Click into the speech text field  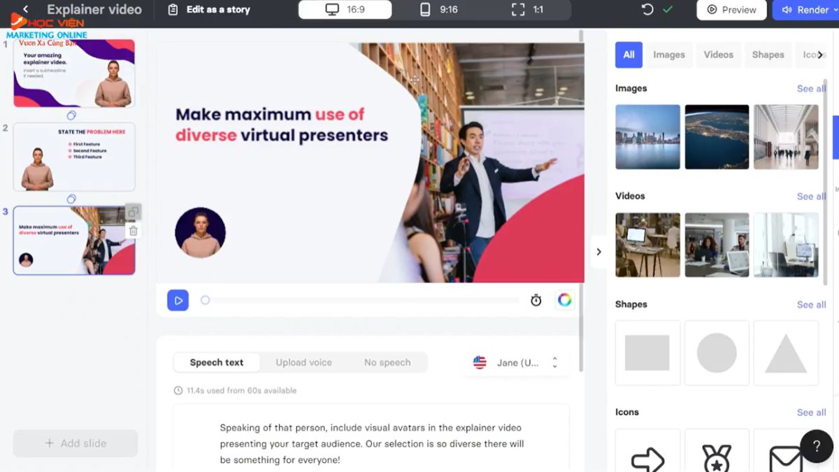[x=371, y=438]
